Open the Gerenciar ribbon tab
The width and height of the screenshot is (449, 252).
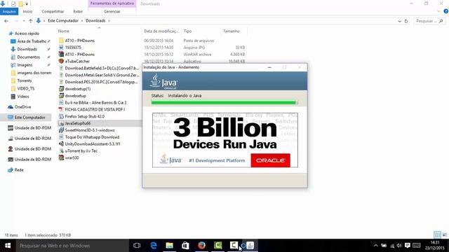[x=112, y=11]
